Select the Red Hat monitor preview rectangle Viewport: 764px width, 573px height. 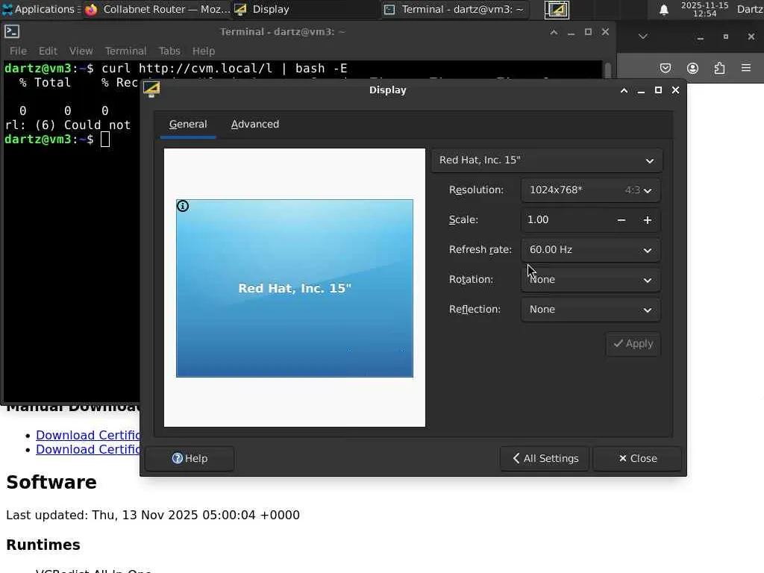click(x=294, y=288)
